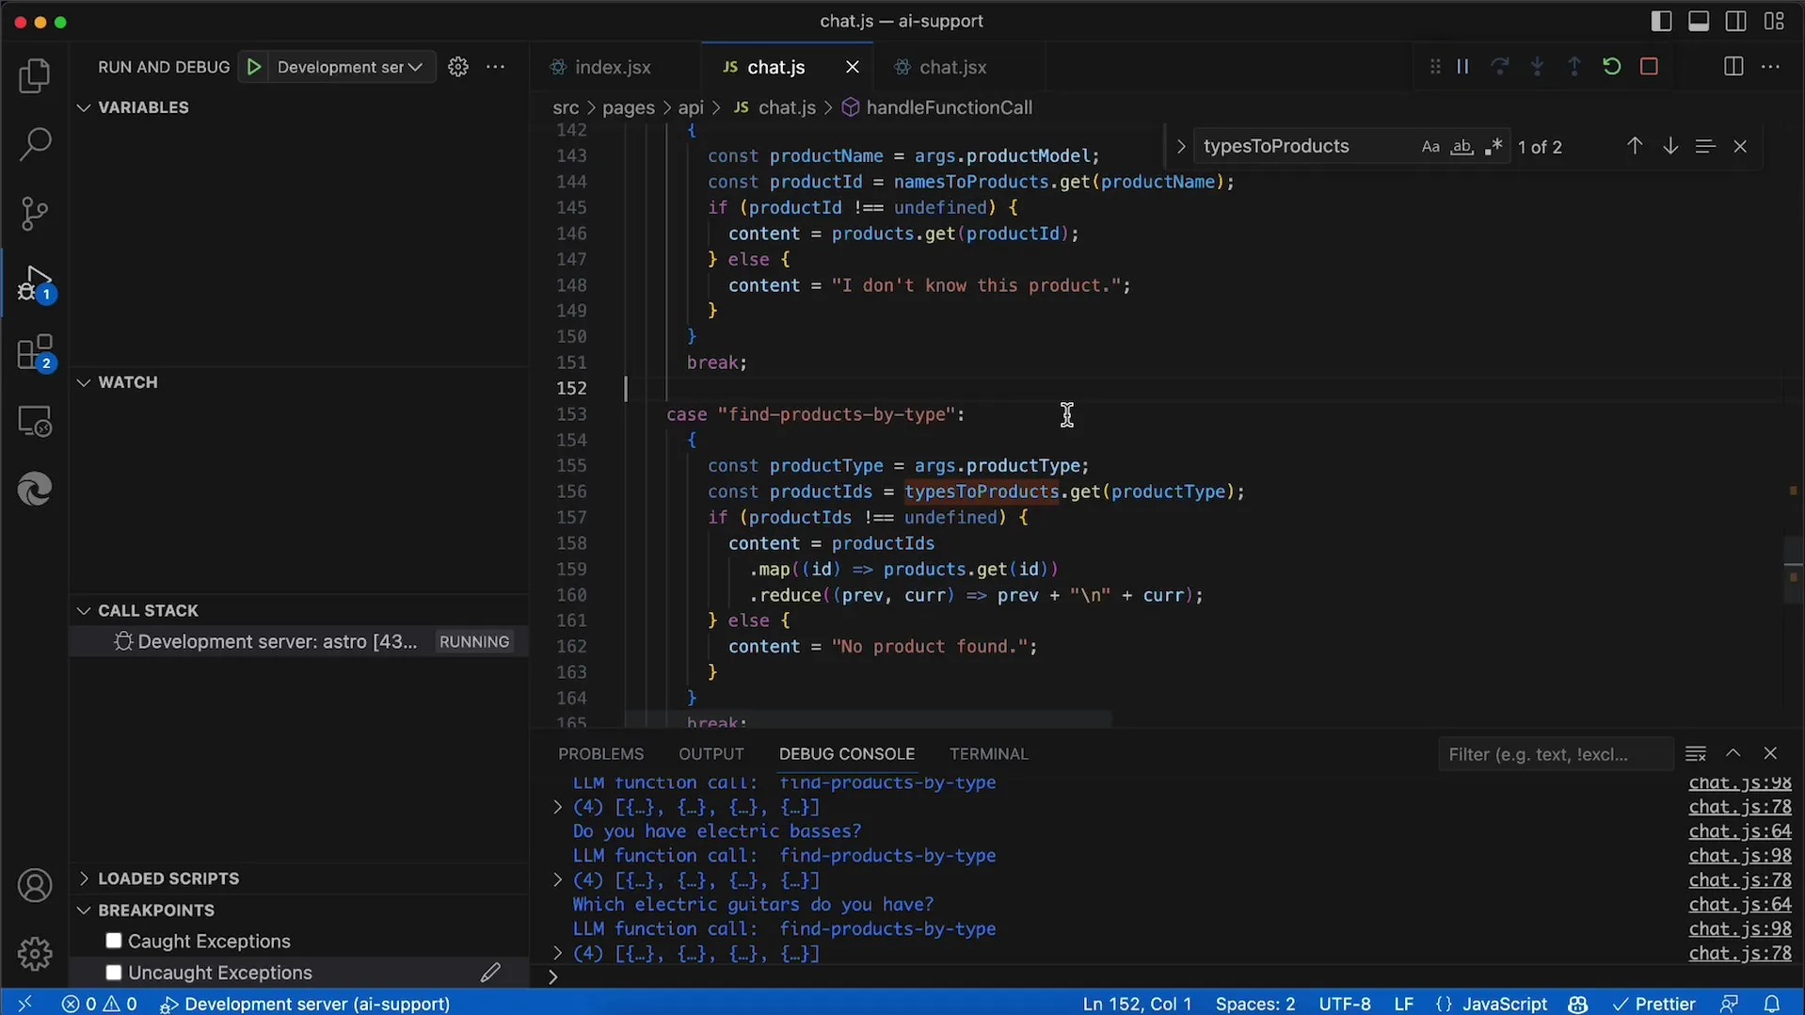Open the Explorer view in activity bar
Image resolution: width=1805 pixels, height=1015 pixels.
point(35,75)
